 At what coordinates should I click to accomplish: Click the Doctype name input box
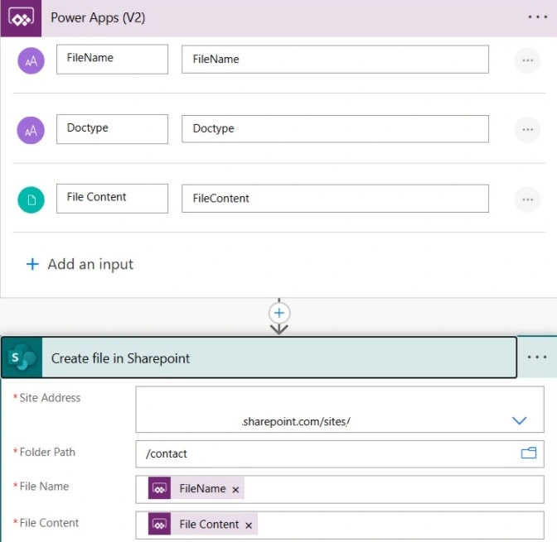[x=112, y=129]
